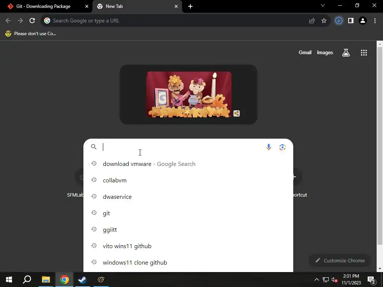
Task: Open the Google apps grid
Action: [364, 52]
